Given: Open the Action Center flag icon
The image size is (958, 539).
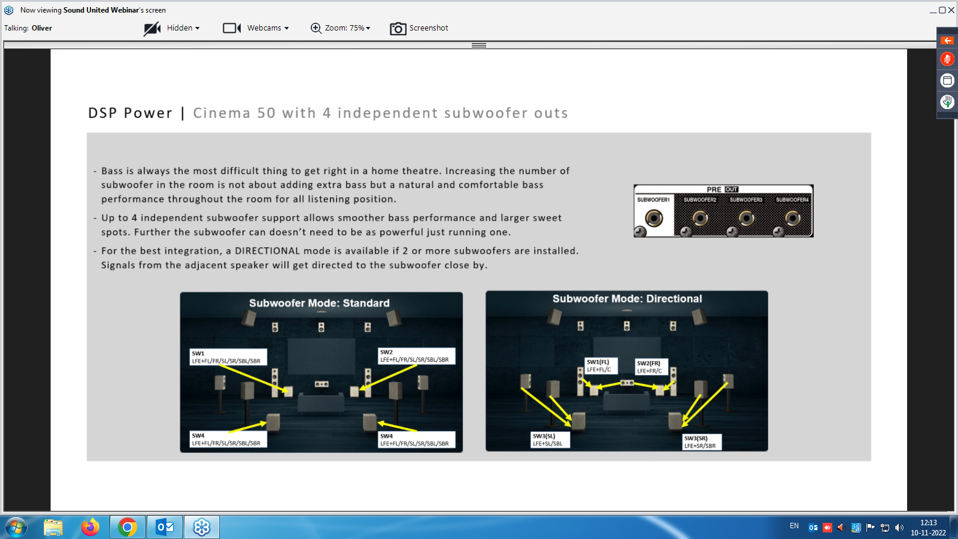Looking at the screenshot, I should click(870, 528).
